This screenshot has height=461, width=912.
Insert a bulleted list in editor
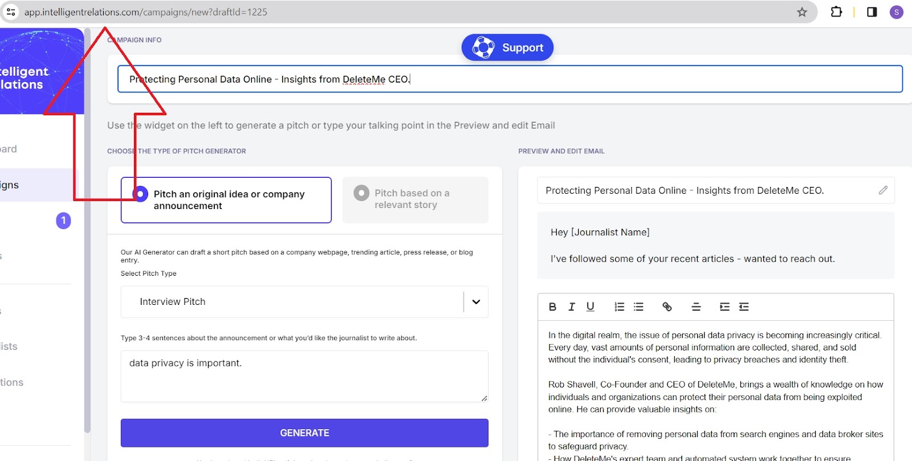[638, 307]
